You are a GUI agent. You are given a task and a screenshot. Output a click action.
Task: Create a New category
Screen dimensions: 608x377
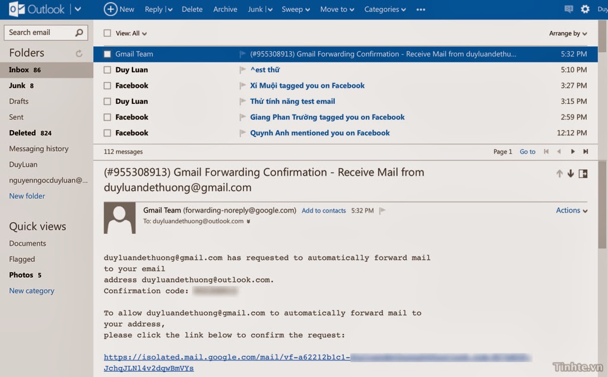click(31, 290)
